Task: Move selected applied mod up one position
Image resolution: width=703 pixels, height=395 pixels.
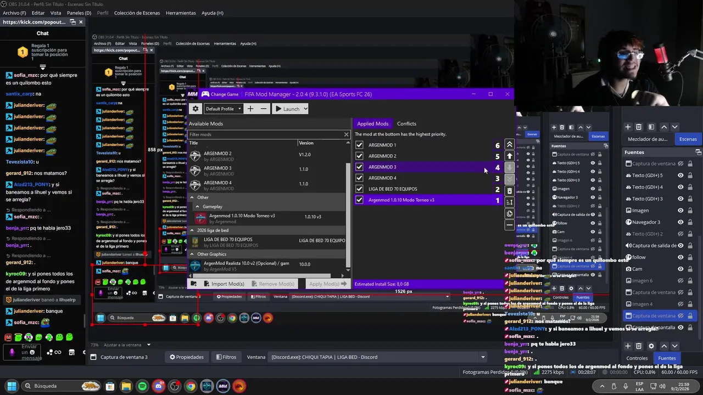Action: (x=510, y=156)
